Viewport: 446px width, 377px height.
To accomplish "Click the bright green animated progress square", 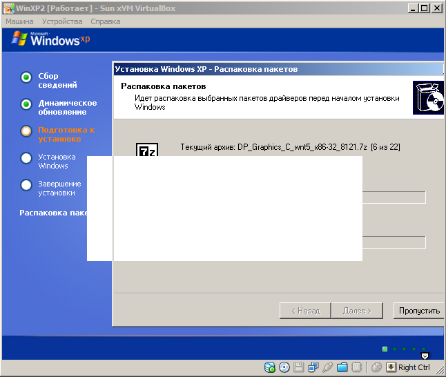I will (385, 349).
